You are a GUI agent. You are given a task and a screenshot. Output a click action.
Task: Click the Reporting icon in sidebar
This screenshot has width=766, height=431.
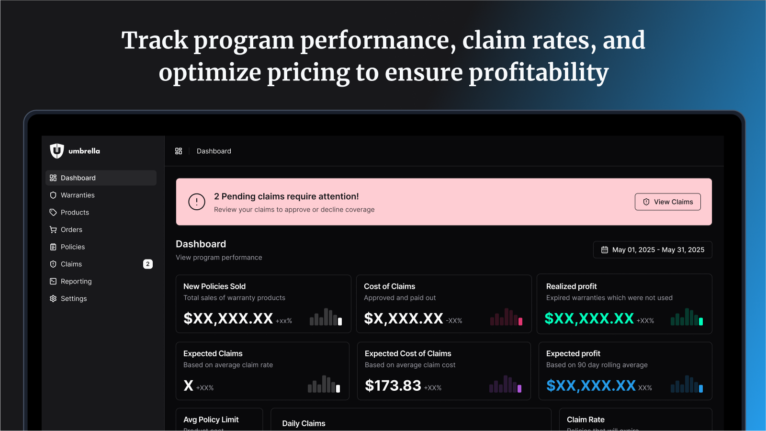(53, 281)
